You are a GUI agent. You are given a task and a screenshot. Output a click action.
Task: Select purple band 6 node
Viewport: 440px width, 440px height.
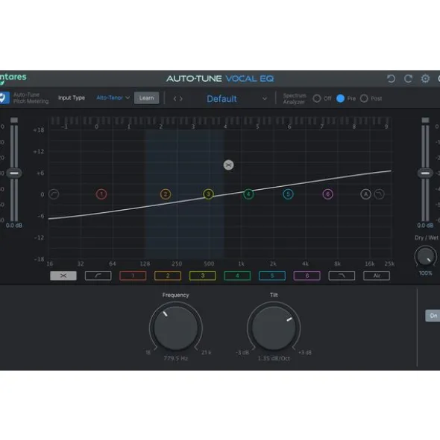click(328, 194)
